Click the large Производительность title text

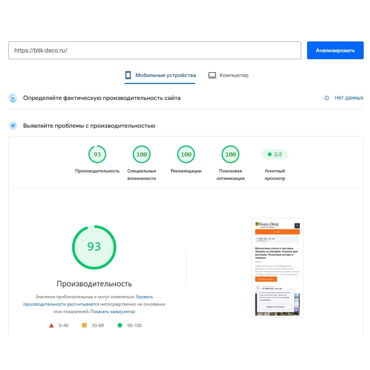coord(94,284)
